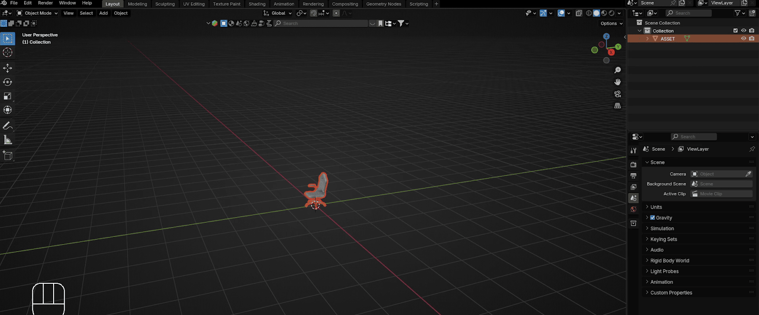Uncheck Collection exclude-from-view-layer checkbox
Screen dimensions: 759x315
[x=735, y=31]
